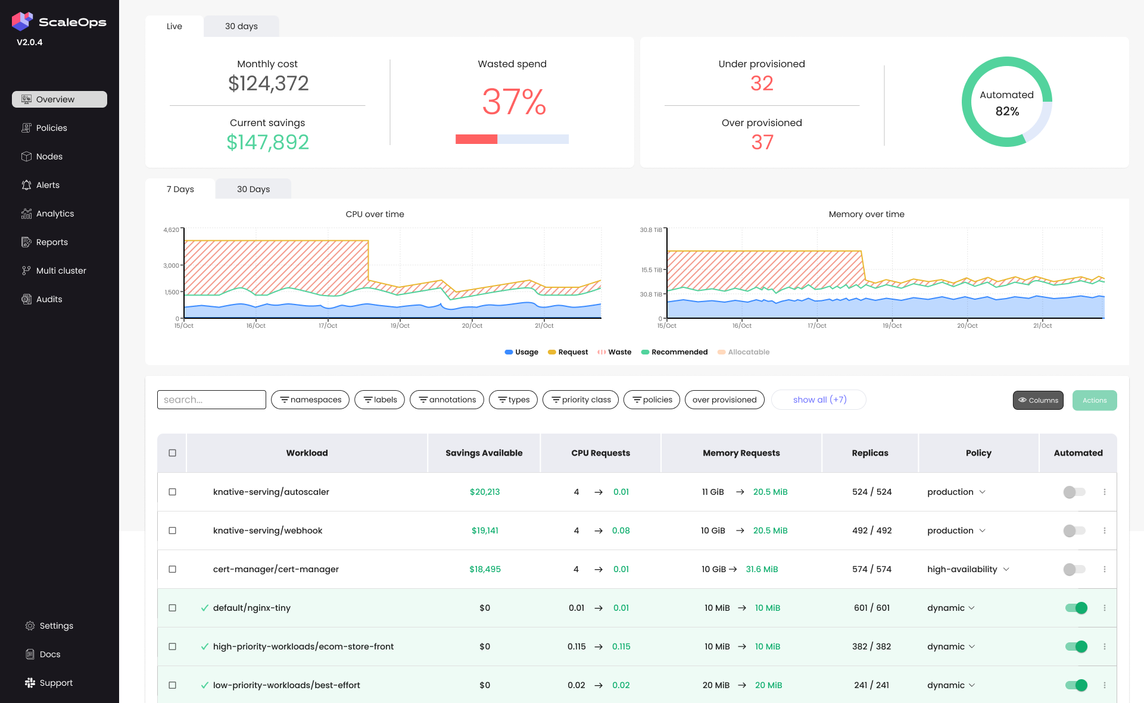
Task: Open the Multi cluster view
Action: coord(60,270)
